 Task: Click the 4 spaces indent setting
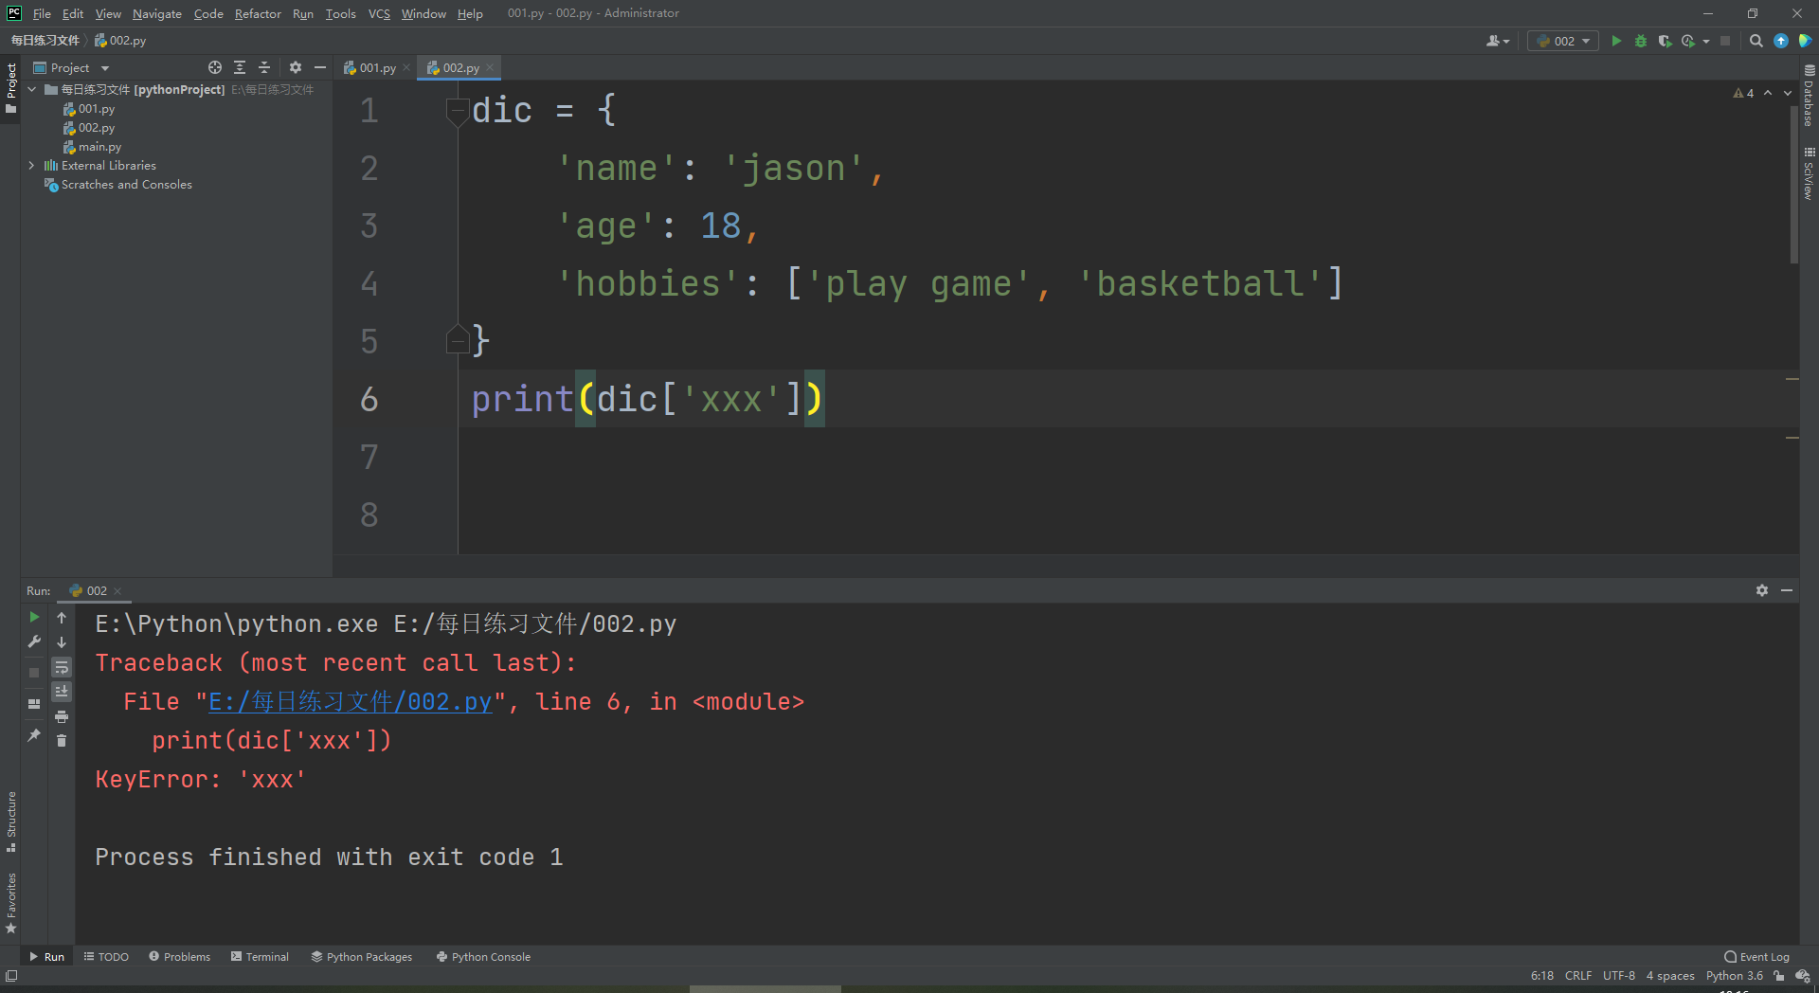click(1670, 976)
